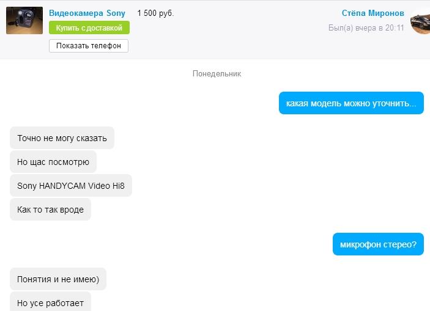Click the word Миронов in seller name
Viewport: 430px width, 311px height.
[386, 13]
